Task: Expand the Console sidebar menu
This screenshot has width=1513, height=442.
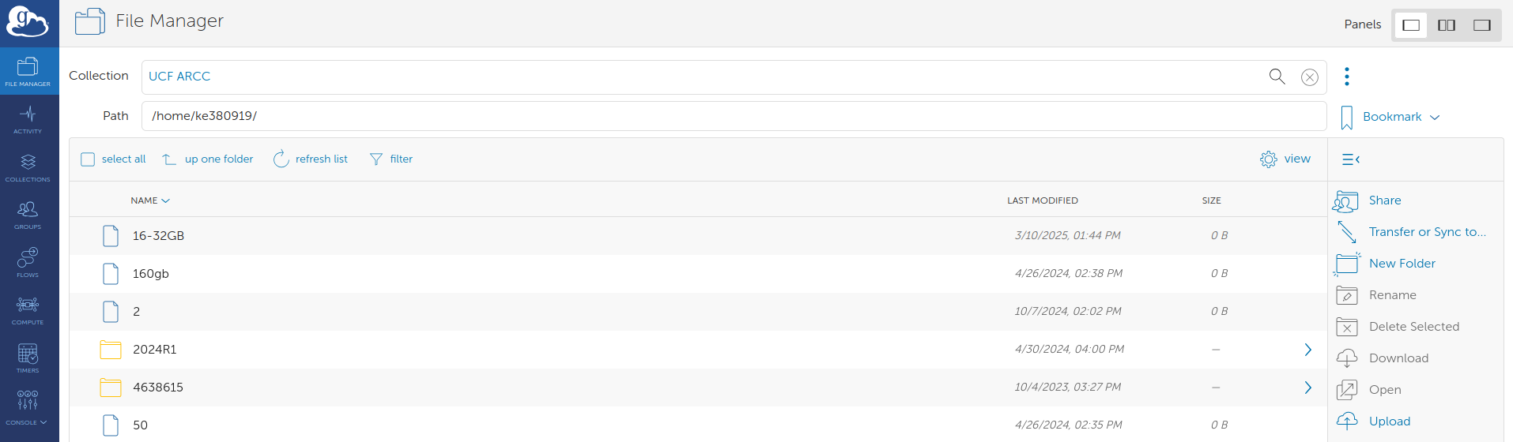Action: click(x=28, y=406)
